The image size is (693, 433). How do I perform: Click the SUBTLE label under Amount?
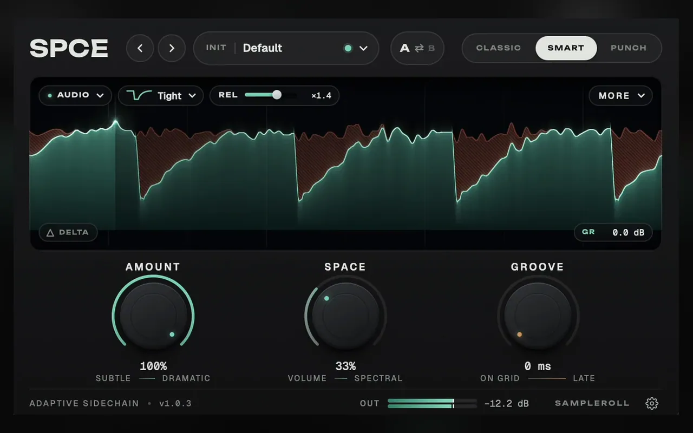coord(113,378)
